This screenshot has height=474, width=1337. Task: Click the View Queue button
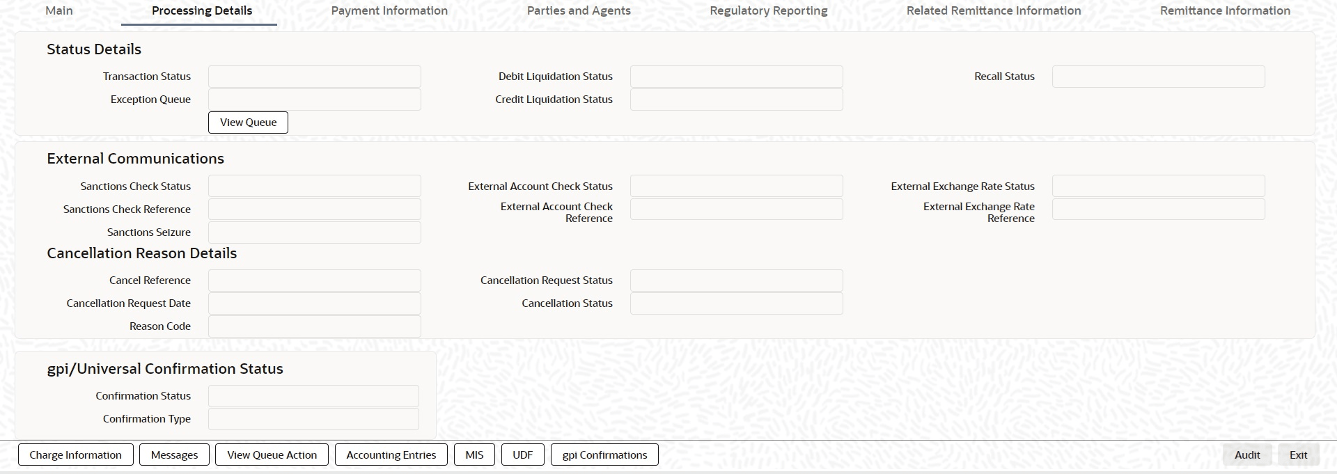click(x=248, y=123)
